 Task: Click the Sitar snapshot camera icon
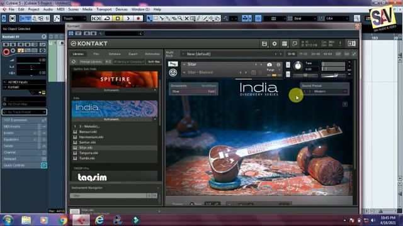(x=270, y=65)
